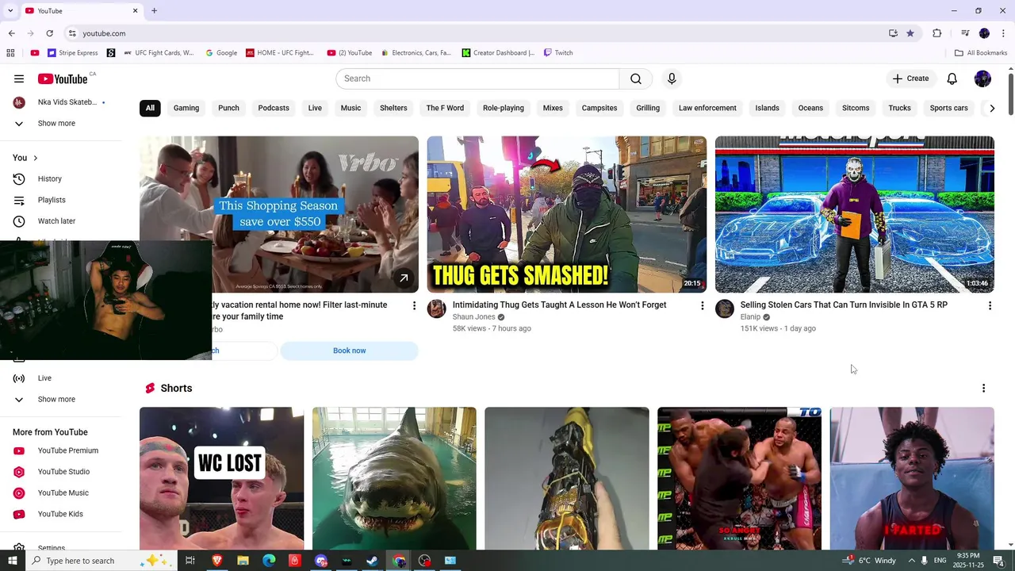The width and height of the screenshot is (1015, 571).
Task: Open Elanip channel avatar
Action: point(725,308)
